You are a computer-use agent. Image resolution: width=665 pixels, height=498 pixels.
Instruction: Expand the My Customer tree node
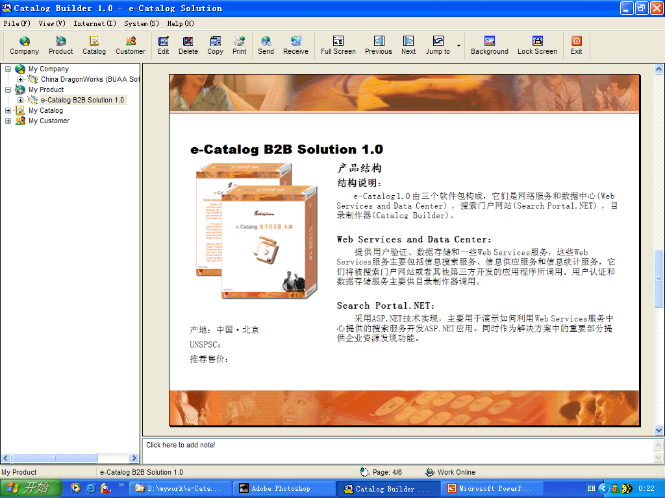pos(8,121)
